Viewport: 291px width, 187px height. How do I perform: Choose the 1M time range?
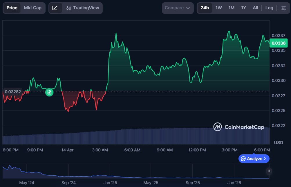231,8
